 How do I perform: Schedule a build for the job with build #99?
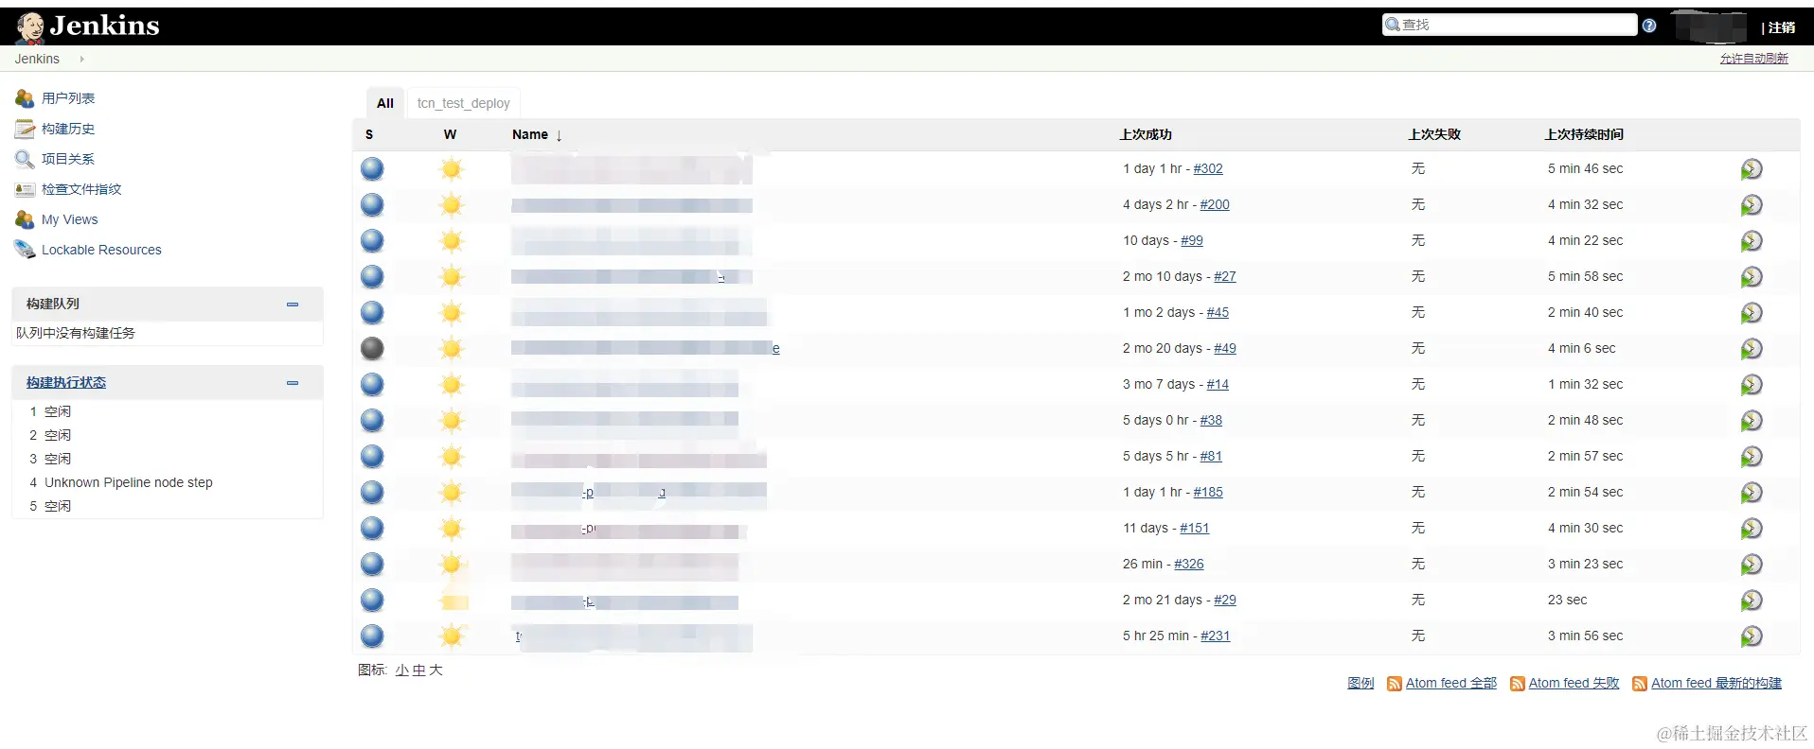pyautogui.click(x=1752, y=241)
